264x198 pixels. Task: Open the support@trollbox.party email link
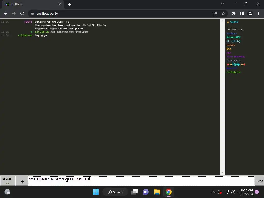pos(66,29)
